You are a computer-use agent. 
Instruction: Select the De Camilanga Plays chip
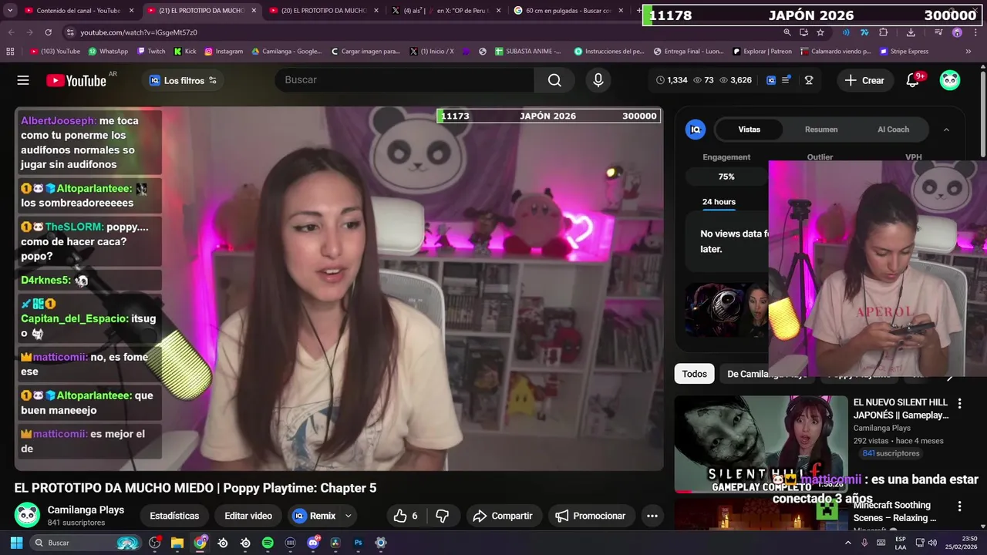pyautogui.click(x=766, y=374)
